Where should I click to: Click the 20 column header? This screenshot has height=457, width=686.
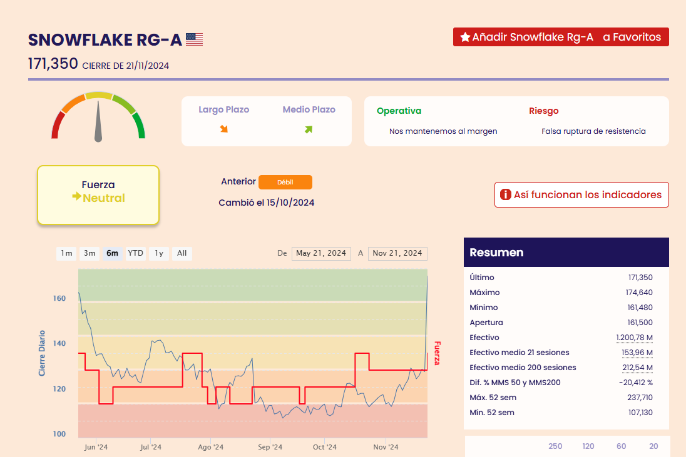tap(653, 446)
